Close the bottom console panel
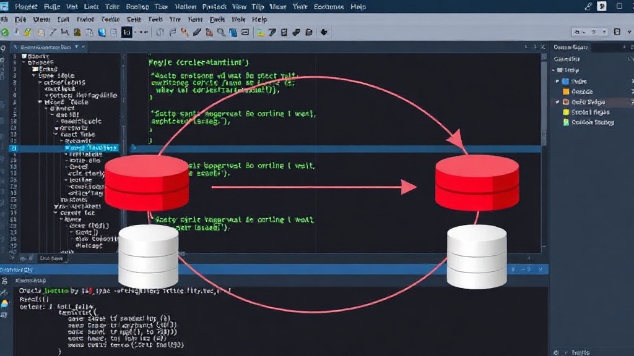634x356 pixels. 541,269
